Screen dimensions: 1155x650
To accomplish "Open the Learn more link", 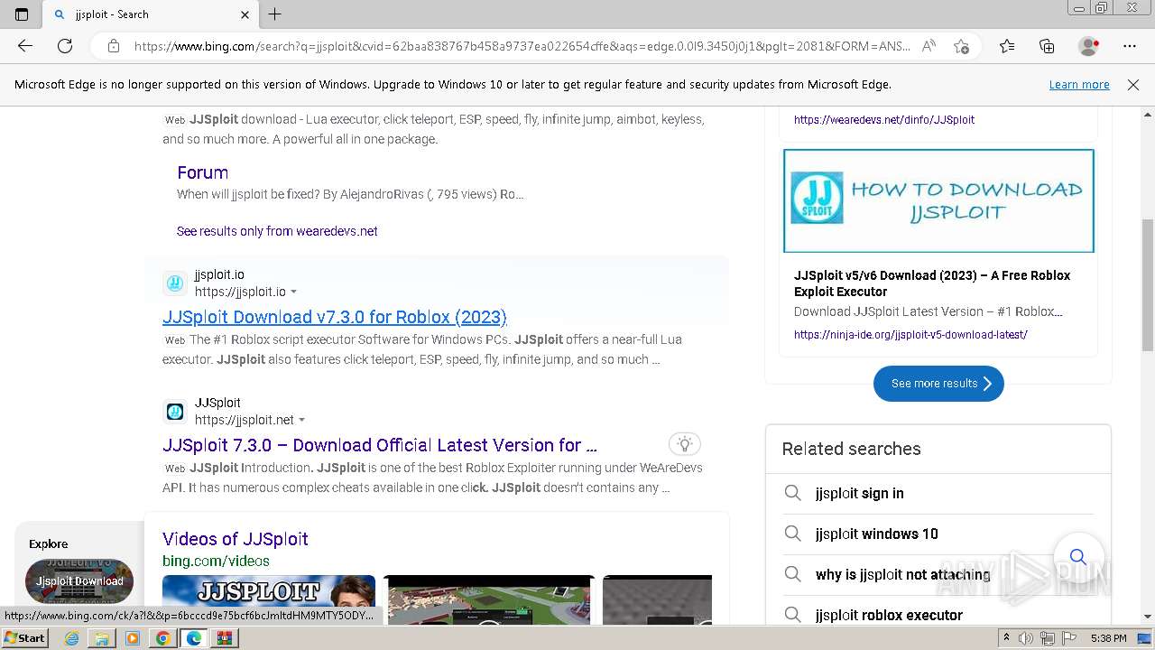I will (x=1079, y=85).
